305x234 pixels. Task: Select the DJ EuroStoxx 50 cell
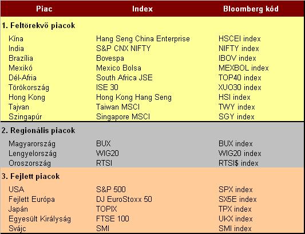tap(124, 199)
